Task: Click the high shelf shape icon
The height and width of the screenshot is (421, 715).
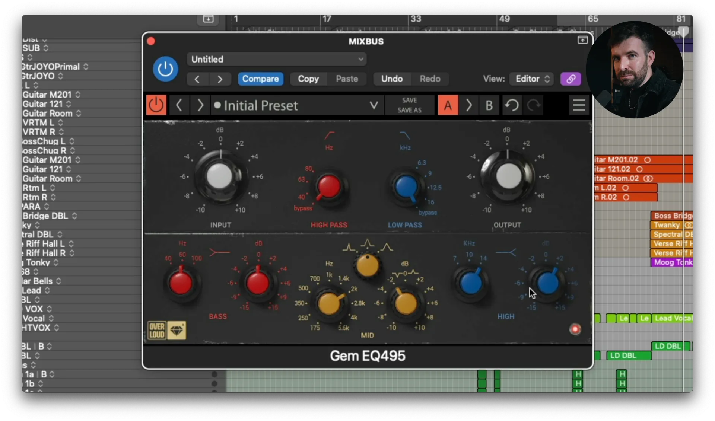Action: 506,253
